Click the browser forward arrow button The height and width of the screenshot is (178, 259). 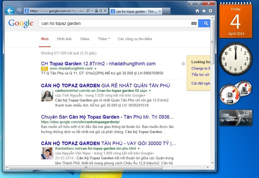[19, 11]
